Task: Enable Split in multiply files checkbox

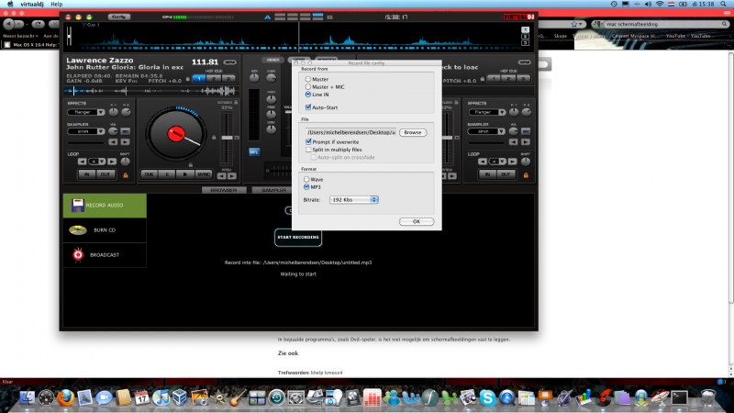Action: [308, 150]
